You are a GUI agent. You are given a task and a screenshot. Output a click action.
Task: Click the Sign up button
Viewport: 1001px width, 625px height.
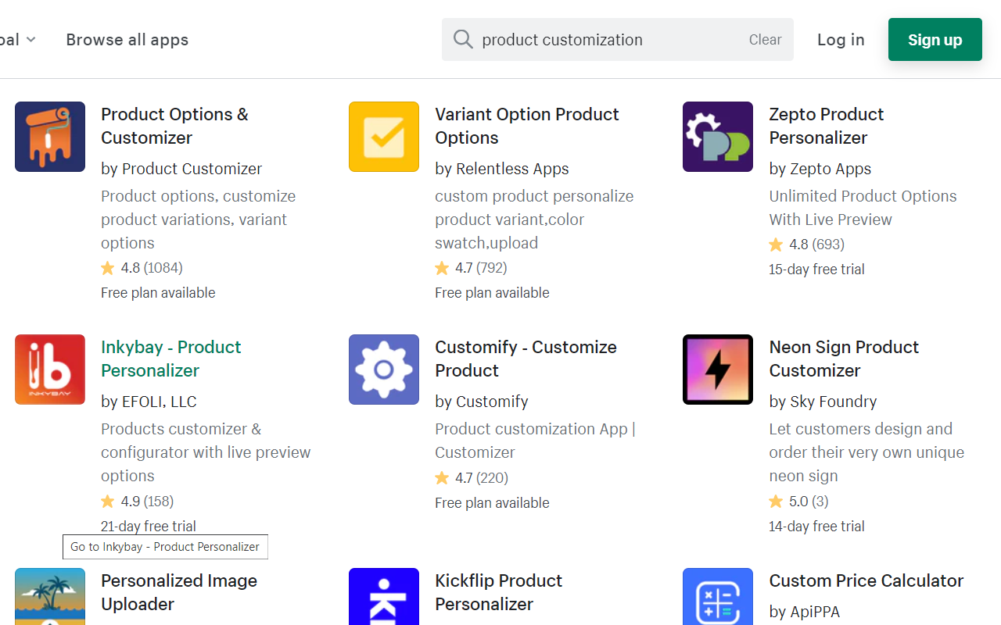click(935, 39)
